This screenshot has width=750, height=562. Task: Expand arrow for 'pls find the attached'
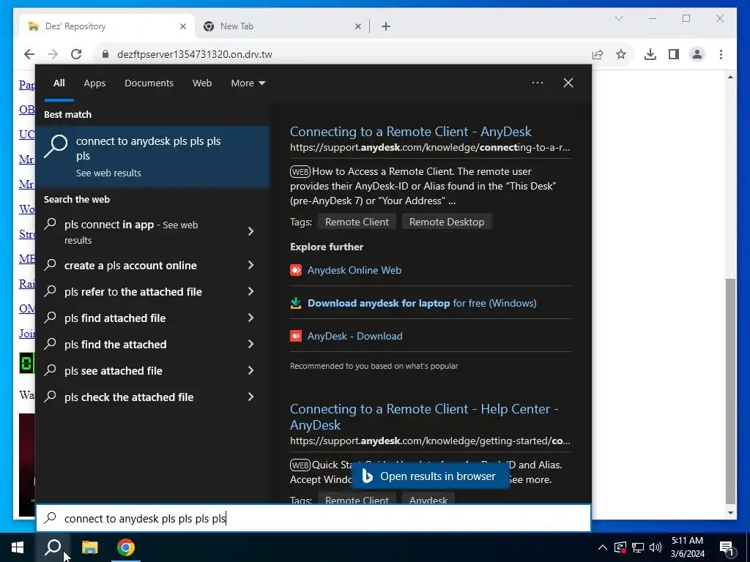click(250, 344)
